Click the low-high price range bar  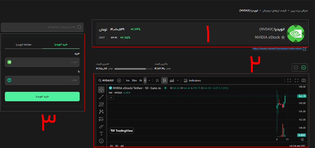point(133,69)
